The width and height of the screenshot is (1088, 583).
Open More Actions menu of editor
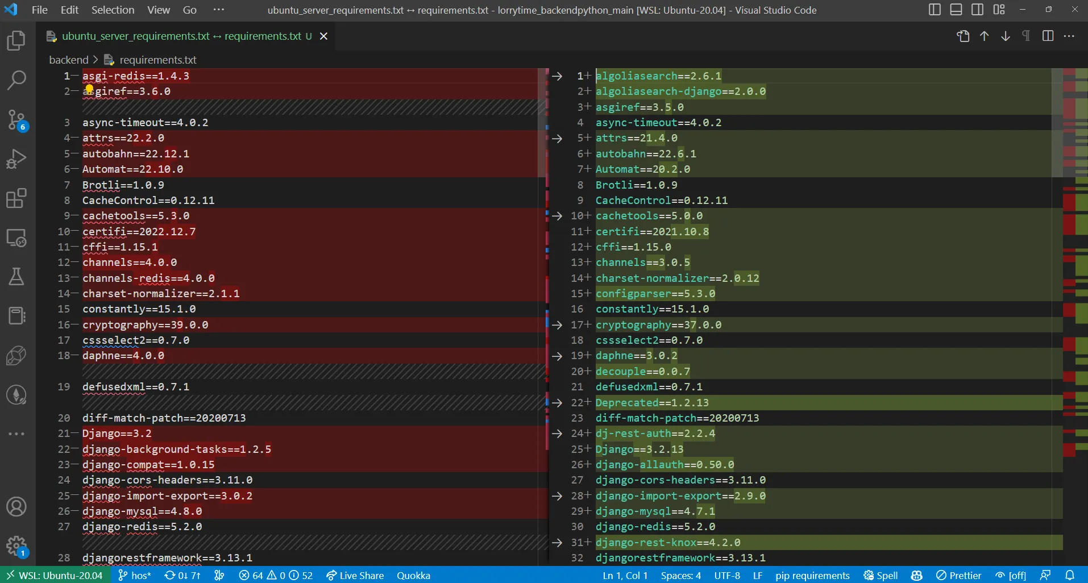coord(1069,36)
